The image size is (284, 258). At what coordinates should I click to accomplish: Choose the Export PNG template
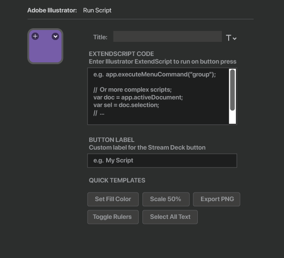pos(216,199)
